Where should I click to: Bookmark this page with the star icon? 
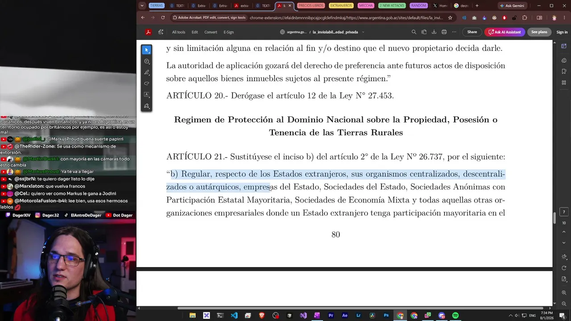450,18
